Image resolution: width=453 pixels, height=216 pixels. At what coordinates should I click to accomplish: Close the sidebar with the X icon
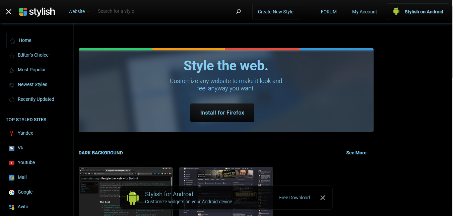coord(9,12)
